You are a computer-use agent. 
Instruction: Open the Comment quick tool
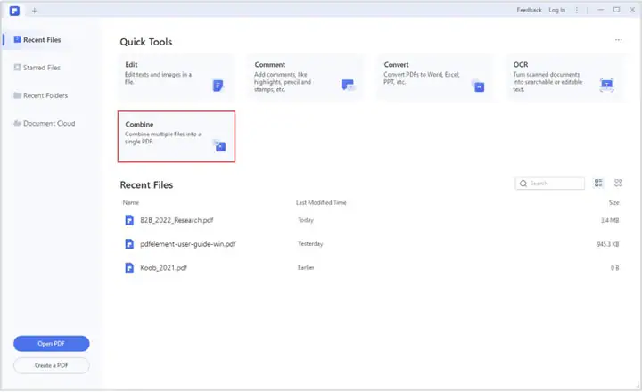coord(305,75)
